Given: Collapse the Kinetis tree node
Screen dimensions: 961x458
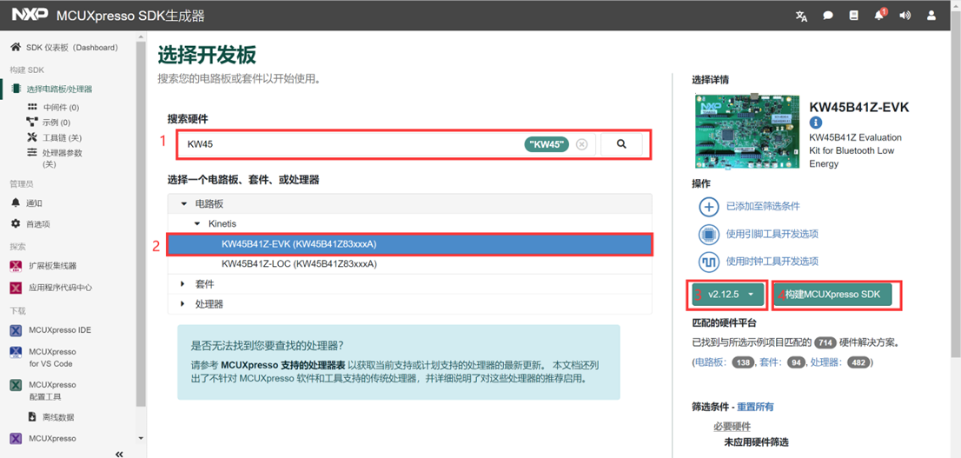Looking at the screenshot, I should pyautogui.click(x=196, y=224).
